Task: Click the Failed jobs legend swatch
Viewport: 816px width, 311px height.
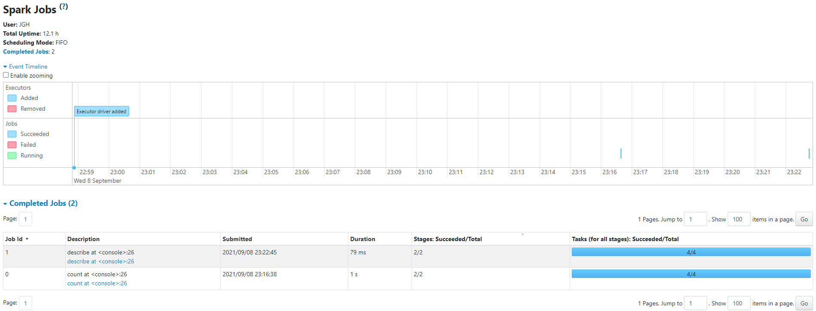Action: [x=12, y=145]
